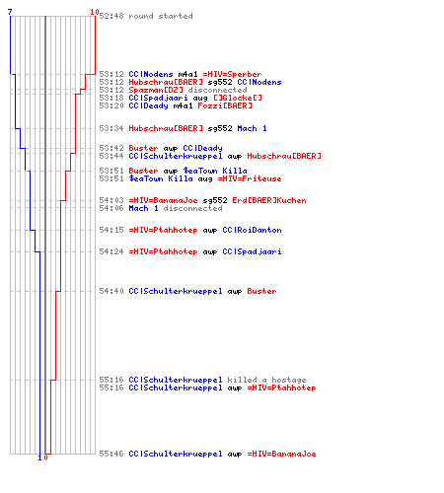This screenshot has height=493, width=444.
Task: Click CC|Spadjaari in the 53:18 aug kill
Action: (x=158, y=98)
